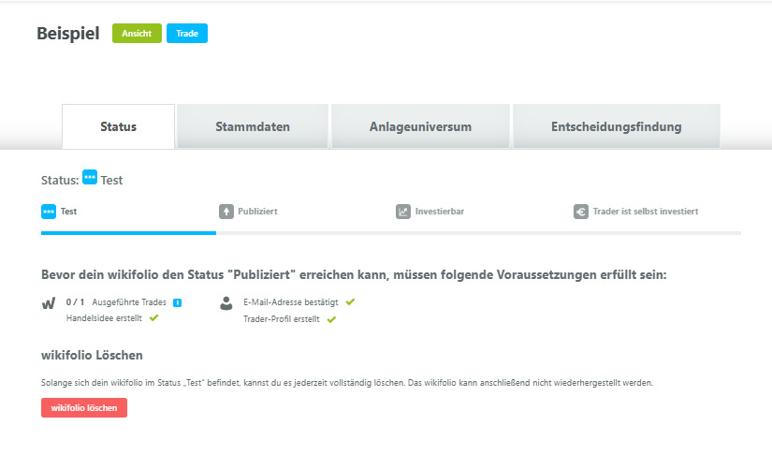Click the Trader-Profil erstellt text
The image size is (772, 455).
pyautogui.click(x=281, y=319)
